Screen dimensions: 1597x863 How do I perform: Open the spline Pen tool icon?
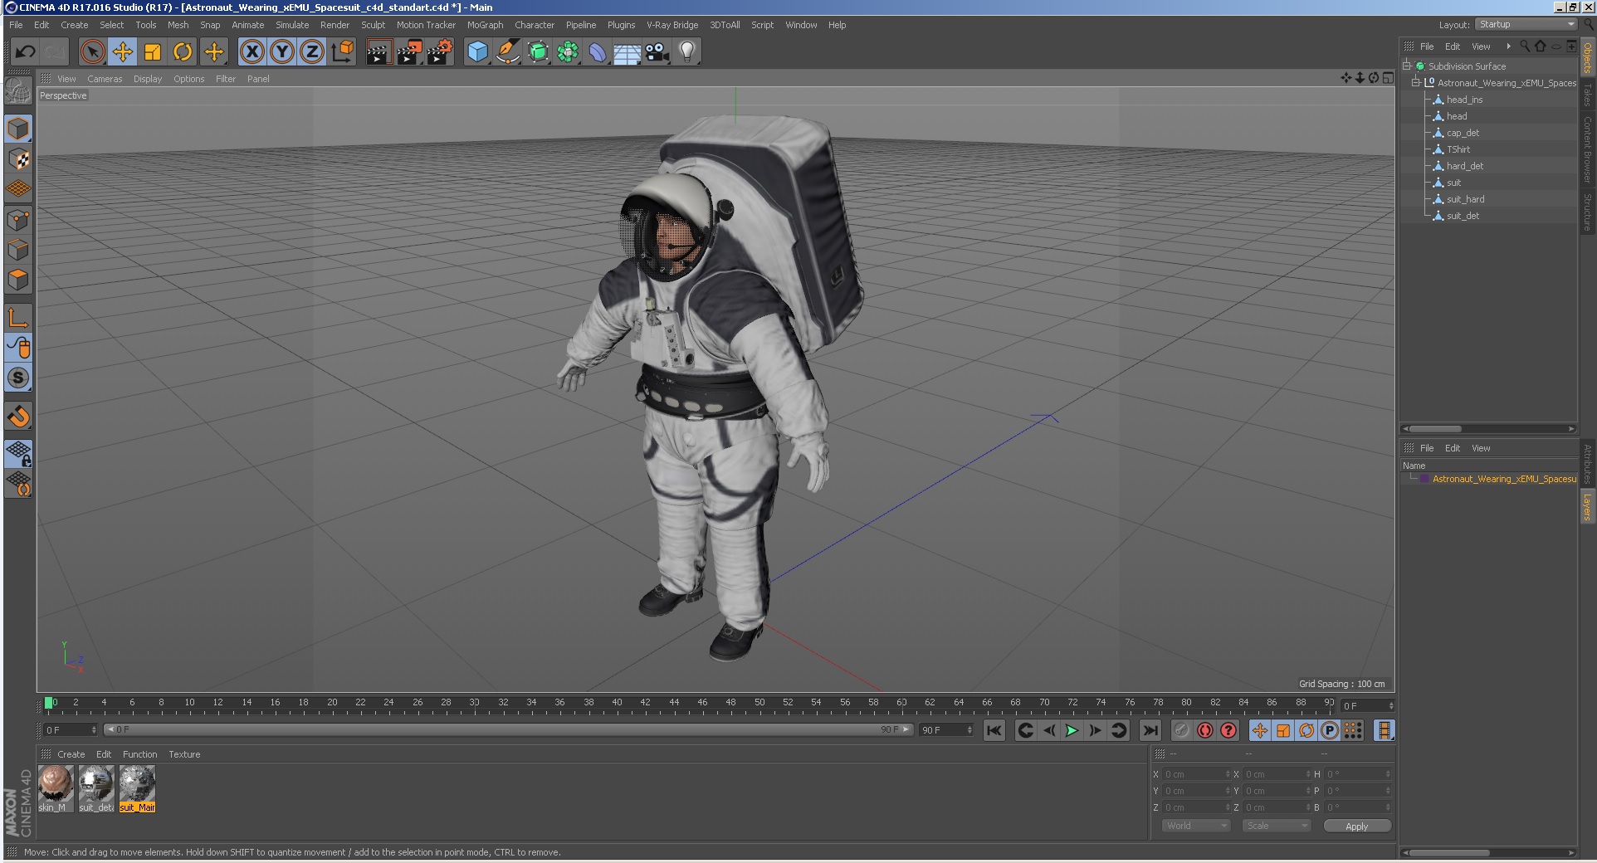pyautogui.click(x=507, y=52)
